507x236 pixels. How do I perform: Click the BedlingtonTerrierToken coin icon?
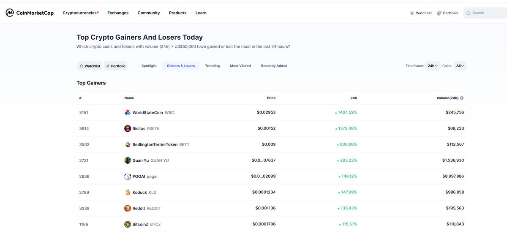click(128, 144)
